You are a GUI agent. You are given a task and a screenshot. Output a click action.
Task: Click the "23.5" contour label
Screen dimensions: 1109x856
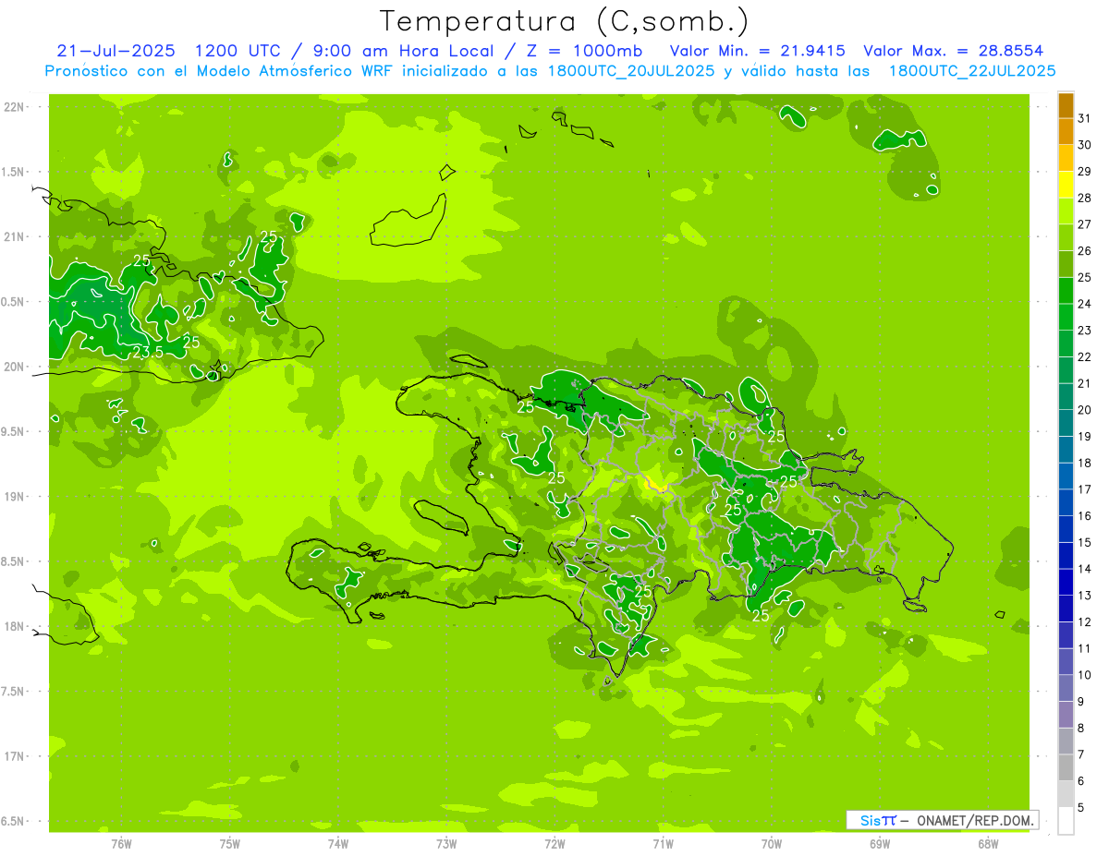pyautogui.click(x=148, y=353)
